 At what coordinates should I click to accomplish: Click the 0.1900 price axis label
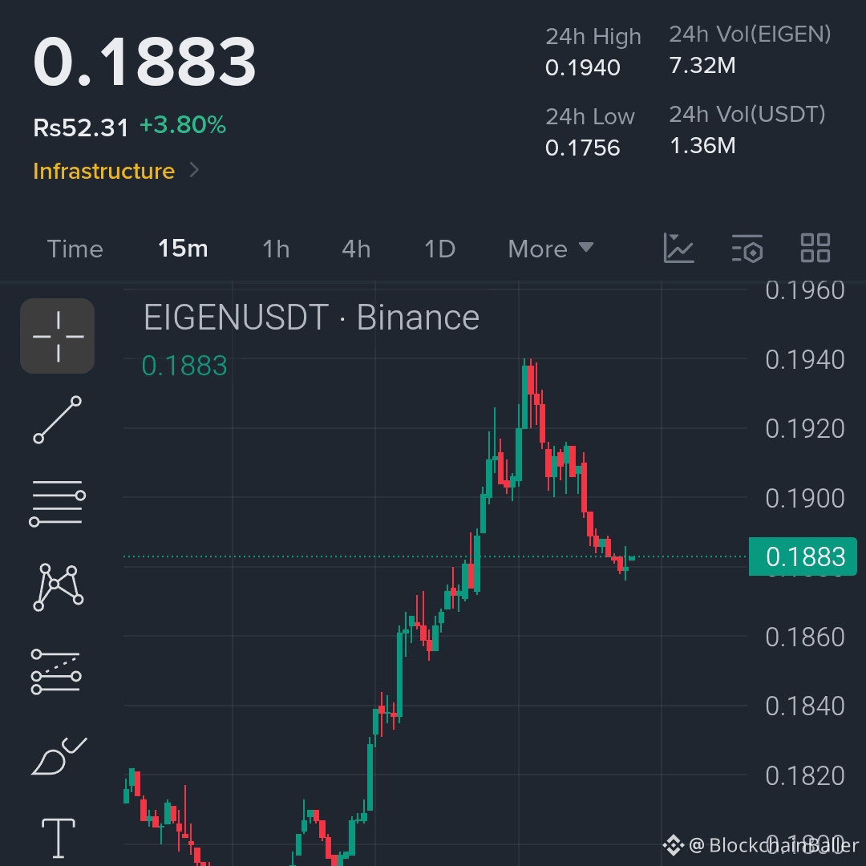(x=805, y=499)
